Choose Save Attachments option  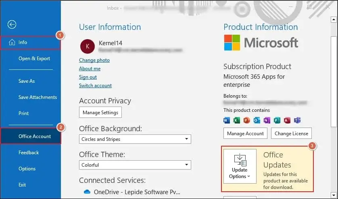(x=38, y=97)
